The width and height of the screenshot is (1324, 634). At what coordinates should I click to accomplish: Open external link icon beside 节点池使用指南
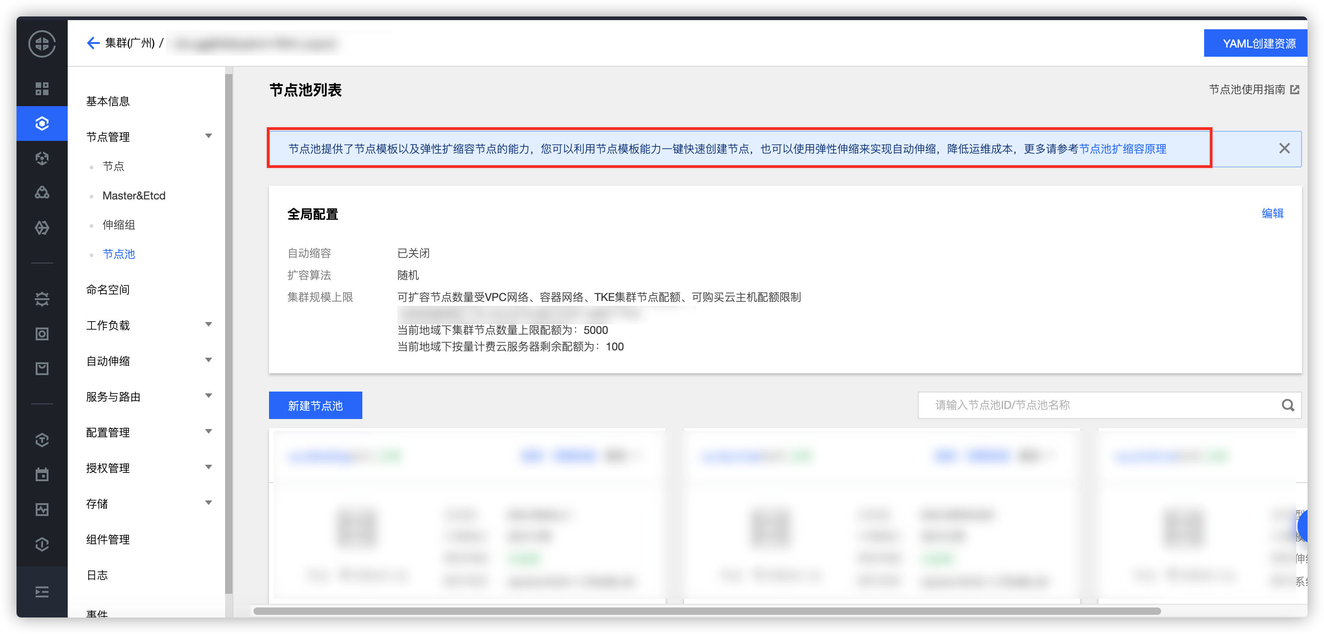[1295, 90]
